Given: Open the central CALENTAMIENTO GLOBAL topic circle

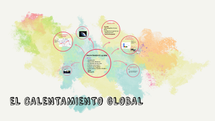Looking at the screenshot, I should pos(97,63).
